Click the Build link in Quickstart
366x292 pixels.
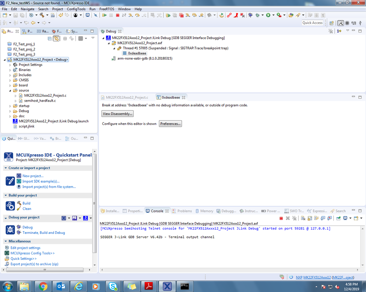[26, 203]
